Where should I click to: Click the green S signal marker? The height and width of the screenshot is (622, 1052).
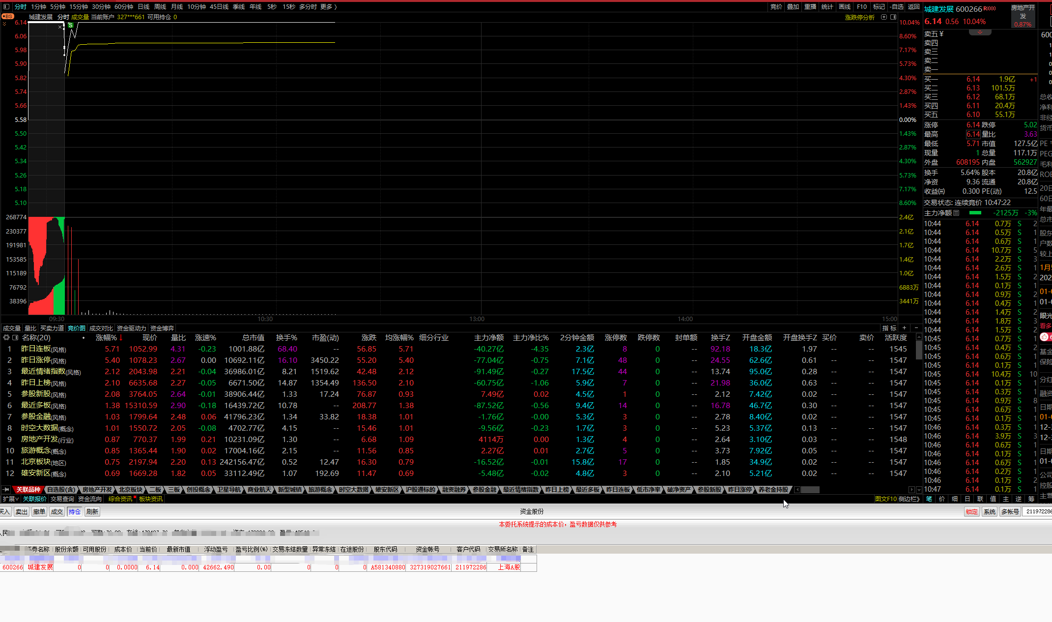click(71, 25)
